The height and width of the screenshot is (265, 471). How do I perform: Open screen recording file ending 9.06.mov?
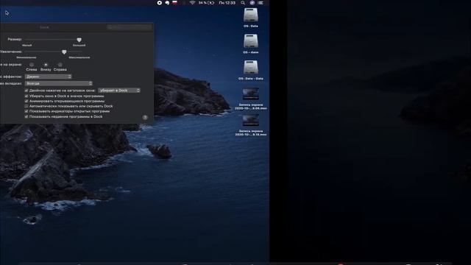[250, 93]
